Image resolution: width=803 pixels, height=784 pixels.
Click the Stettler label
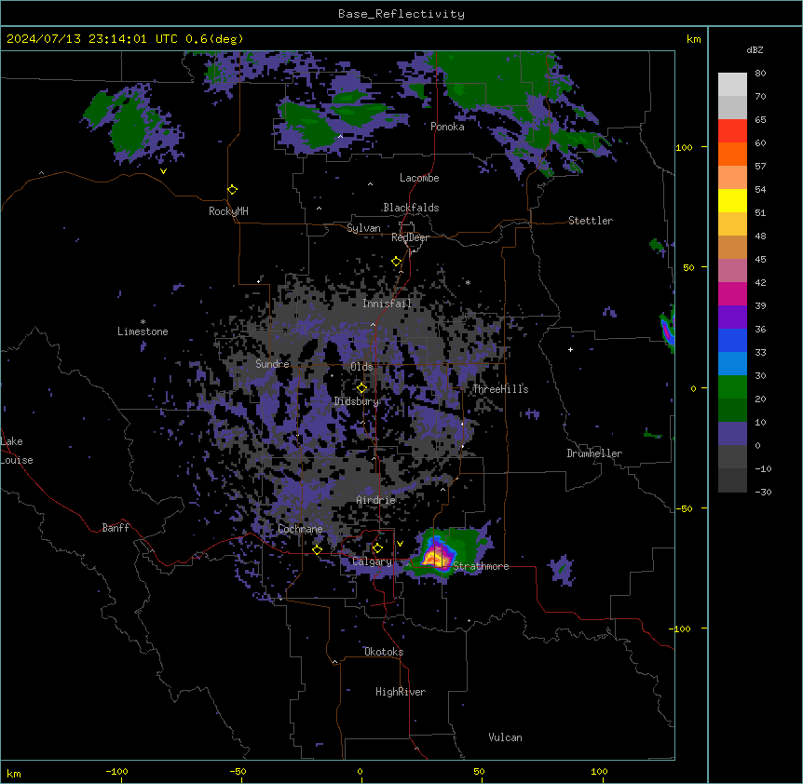[x=591, y=221]
